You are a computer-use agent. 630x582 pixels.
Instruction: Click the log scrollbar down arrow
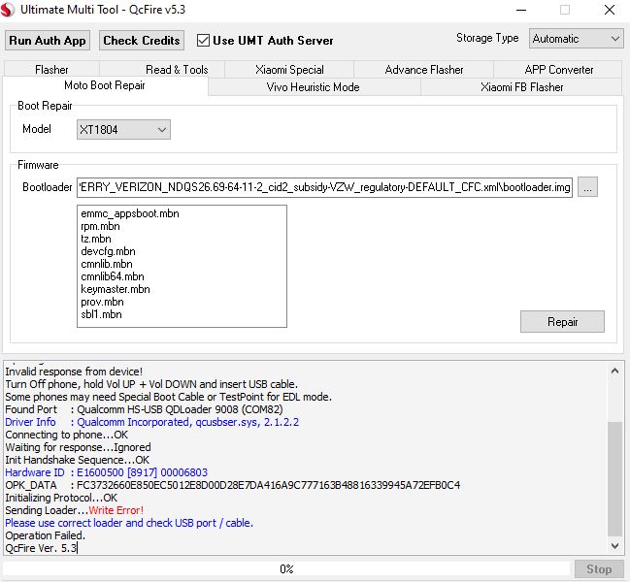(614, 546)
